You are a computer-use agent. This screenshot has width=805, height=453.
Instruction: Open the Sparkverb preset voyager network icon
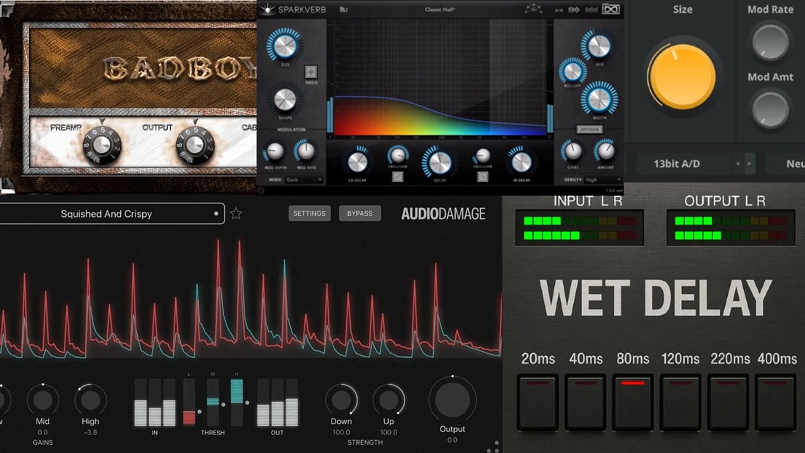click(x=533, y=9)
